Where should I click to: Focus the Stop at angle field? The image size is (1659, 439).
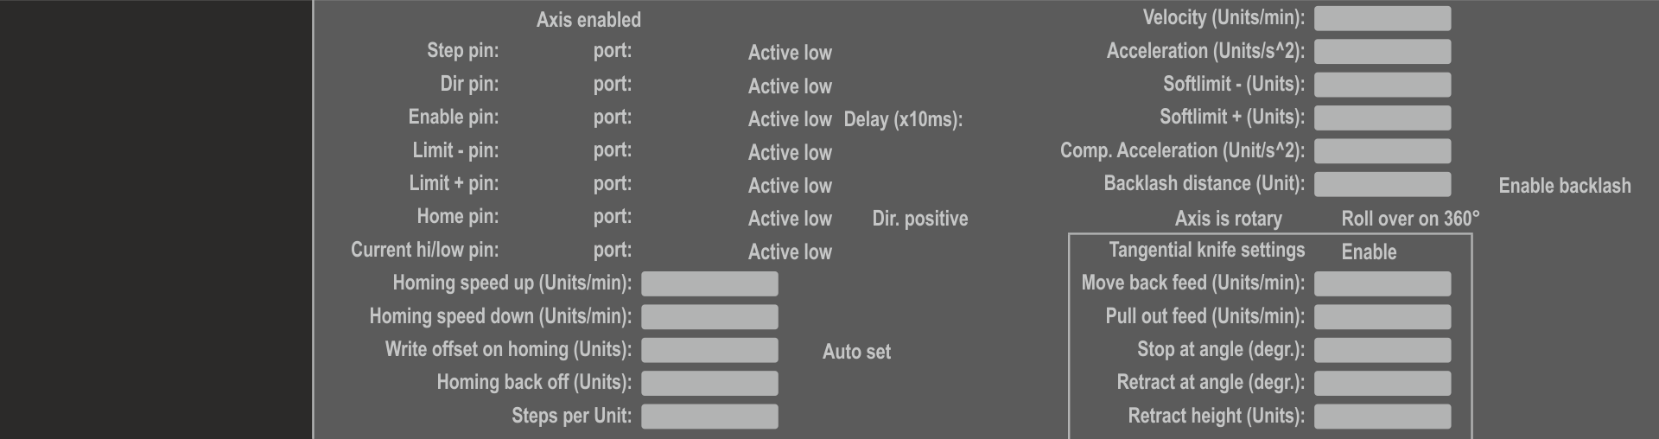pos(1382,350)
